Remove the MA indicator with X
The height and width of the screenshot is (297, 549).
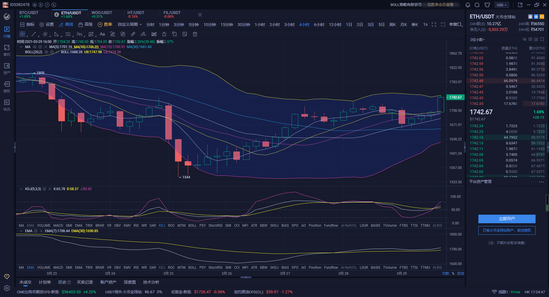click(45, 47)
